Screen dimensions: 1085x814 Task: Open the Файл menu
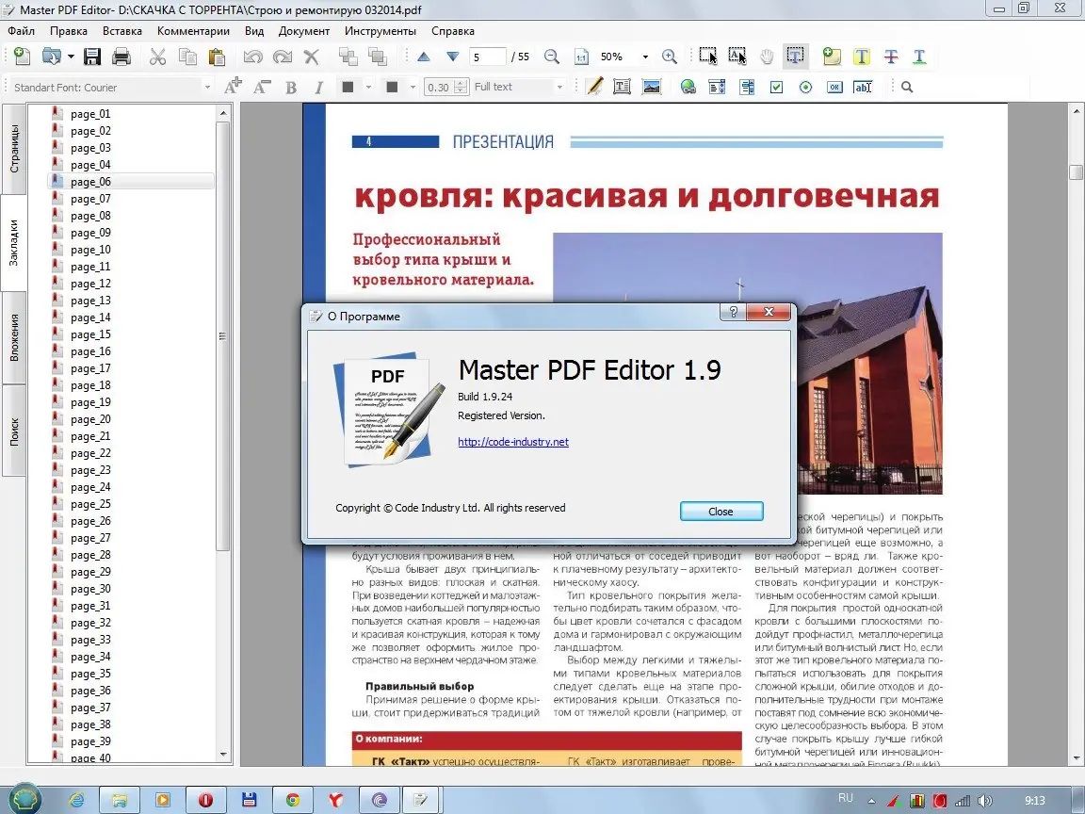21,30
